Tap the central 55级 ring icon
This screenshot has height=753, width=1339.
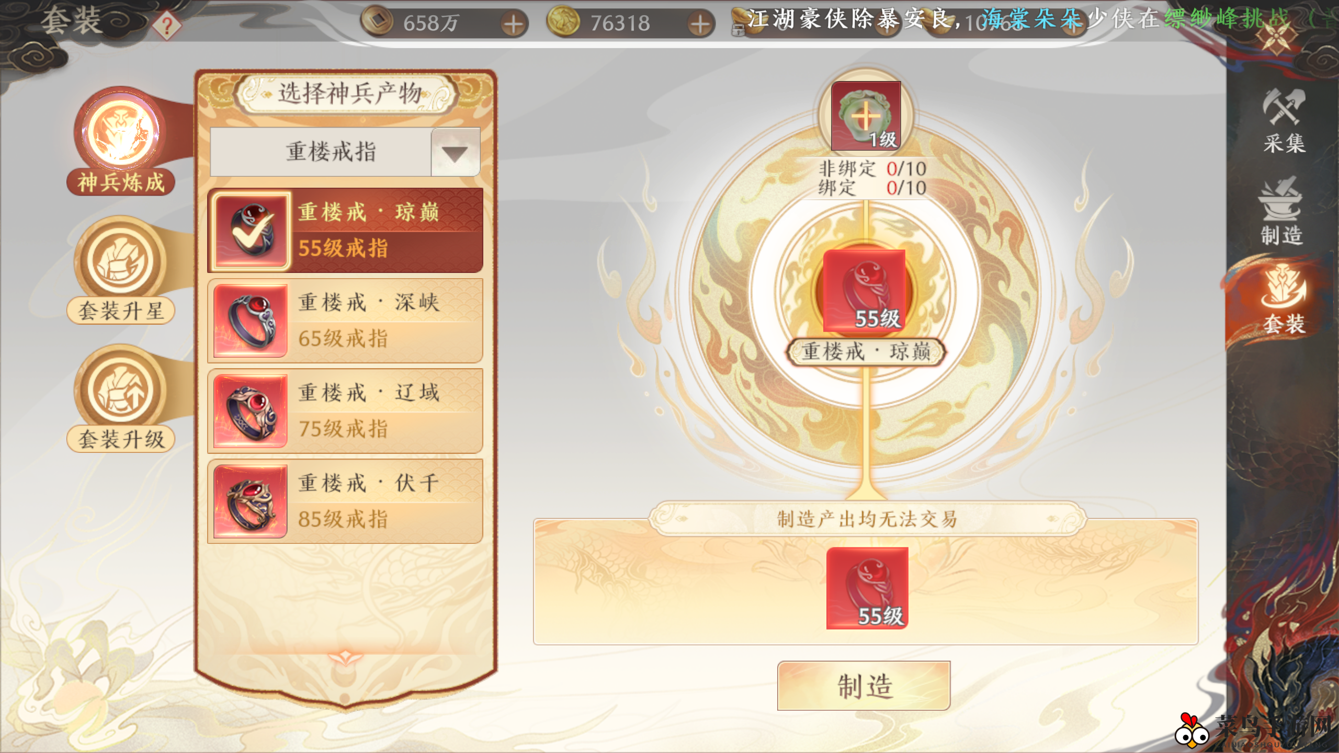pyautogui.click(x=865, y=291)
